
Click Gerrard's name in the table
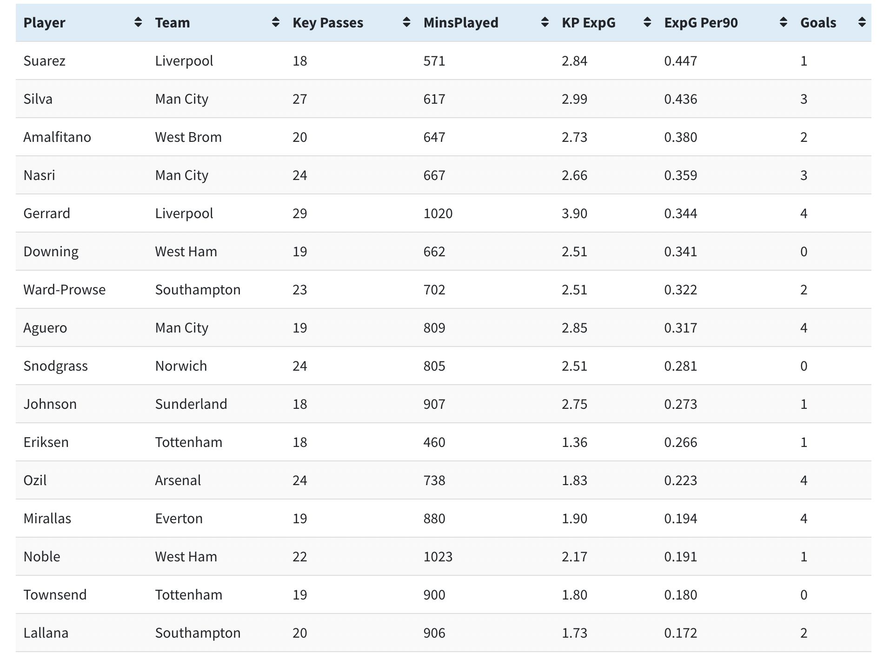point(47,213)
